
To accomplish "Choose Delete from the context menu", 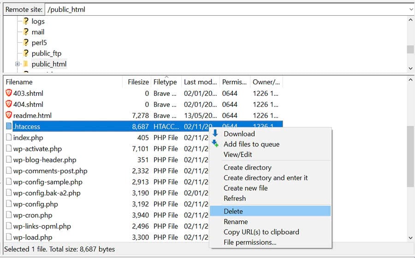I will click(x=233, y=211).
